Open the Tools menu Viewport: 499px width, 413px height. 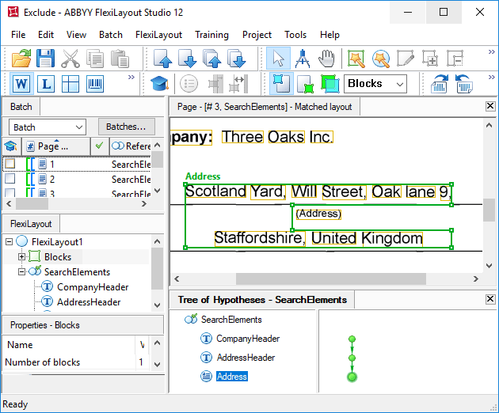tap(295, 35)
